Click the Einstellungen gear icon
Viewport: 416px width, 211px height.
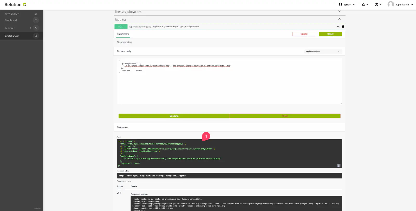click(36, 36)
